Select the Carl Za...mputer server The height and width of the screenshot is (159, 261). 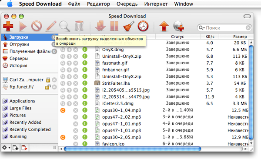[26, 80]
